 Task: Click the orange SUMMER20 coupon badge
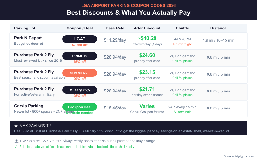80,73
